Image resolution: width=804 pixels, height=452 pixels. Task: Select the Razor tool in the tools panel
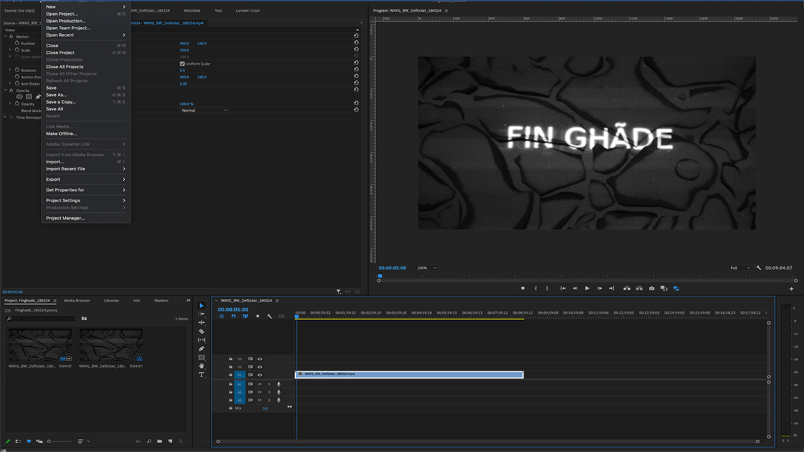tap(202, 331)
